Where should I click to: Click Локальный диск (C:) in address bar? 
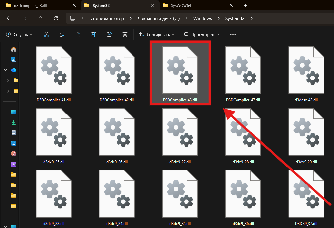(x=158, y=18)
